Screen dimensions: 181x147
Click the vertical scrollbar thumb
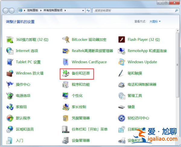(178, 65)
